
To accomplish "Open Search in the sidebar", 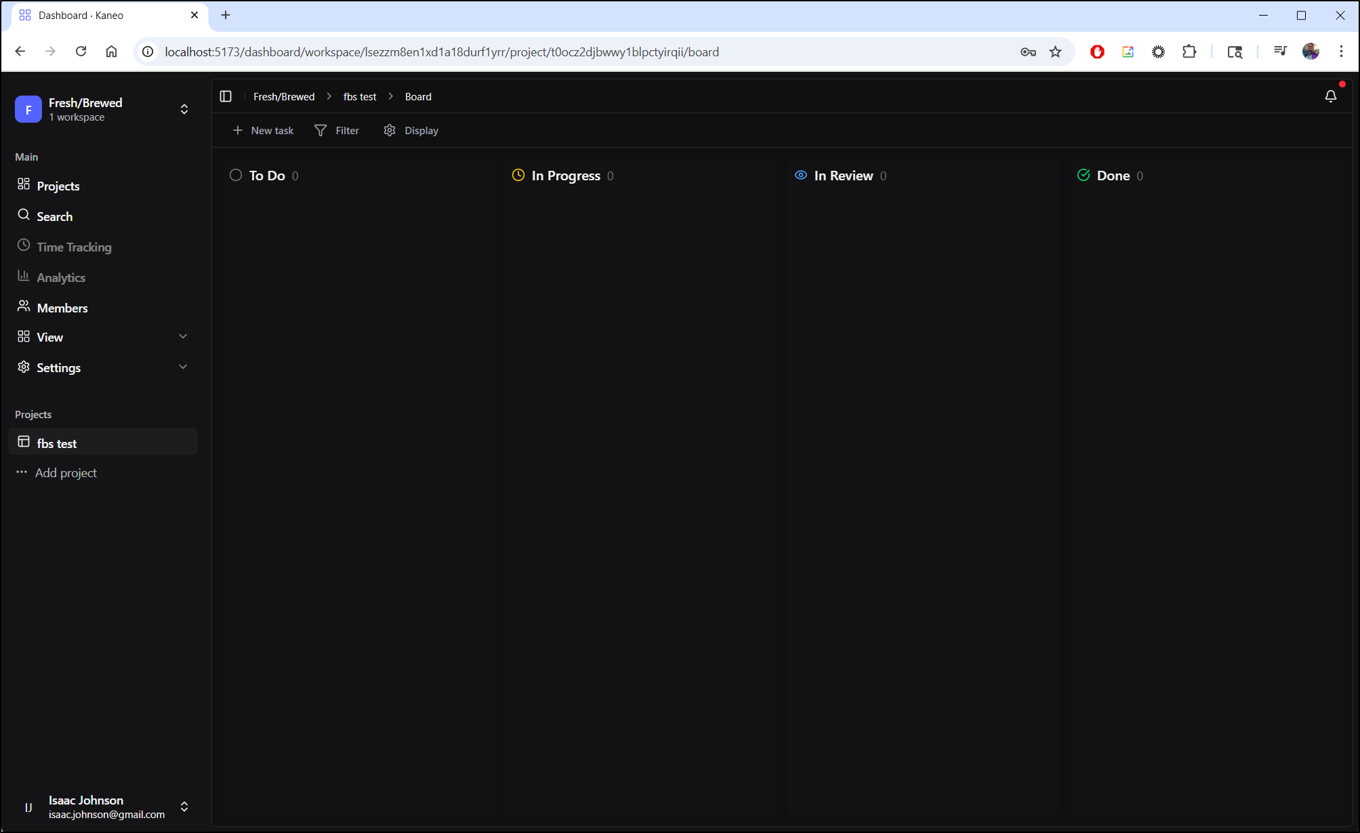I will [x=103, y=216].
